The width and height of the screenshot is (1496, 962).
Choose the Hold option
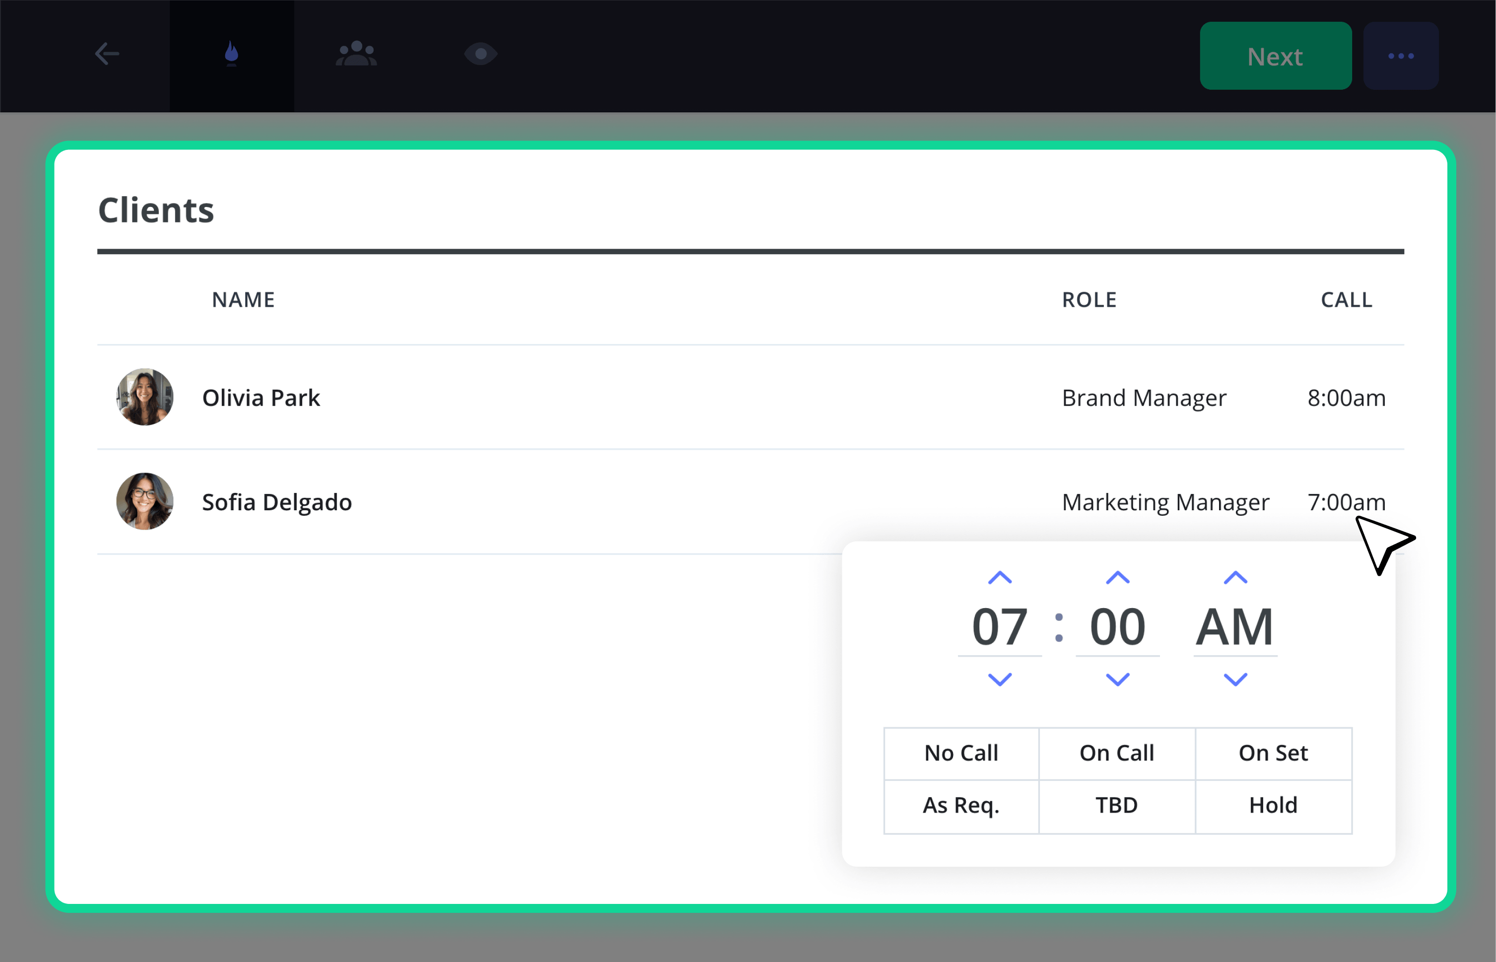(x=1273, y=806)
